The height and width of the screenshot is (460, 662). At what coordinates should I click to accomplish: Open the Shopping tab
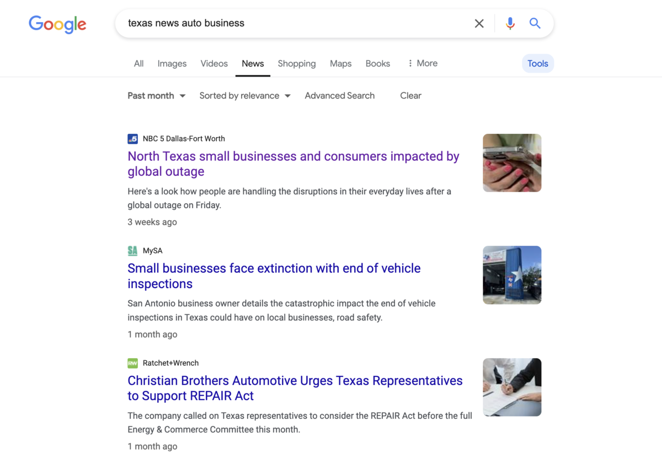click(x=296, y=64)
